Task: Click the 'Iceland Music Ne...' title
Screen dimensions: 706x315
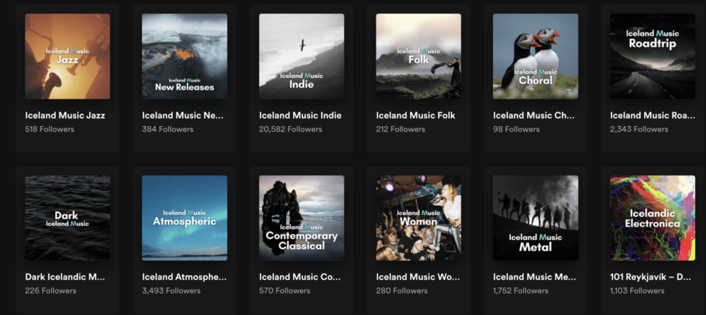Action: (183, 116)
